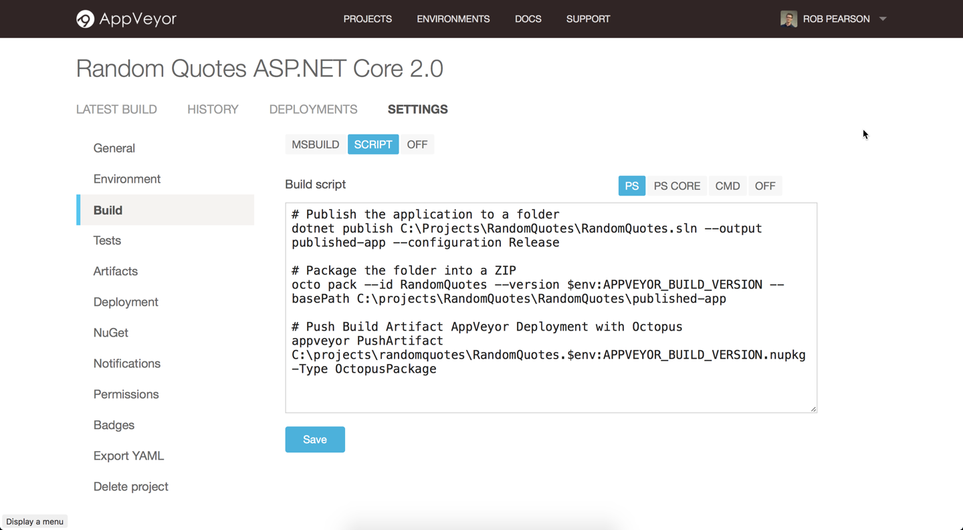Go to the Artifacts settings section
Screen dimensions: 963x530
pos(115,271)
